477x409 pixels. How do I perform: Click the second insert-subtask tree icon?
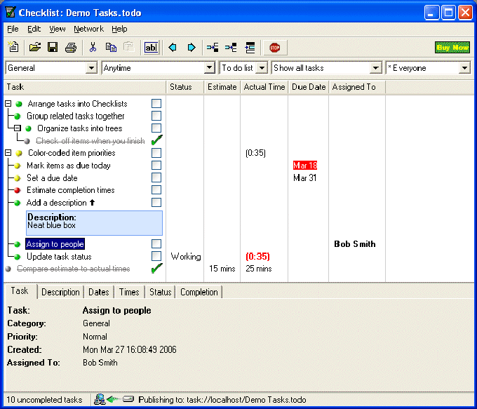click(231, 48)
